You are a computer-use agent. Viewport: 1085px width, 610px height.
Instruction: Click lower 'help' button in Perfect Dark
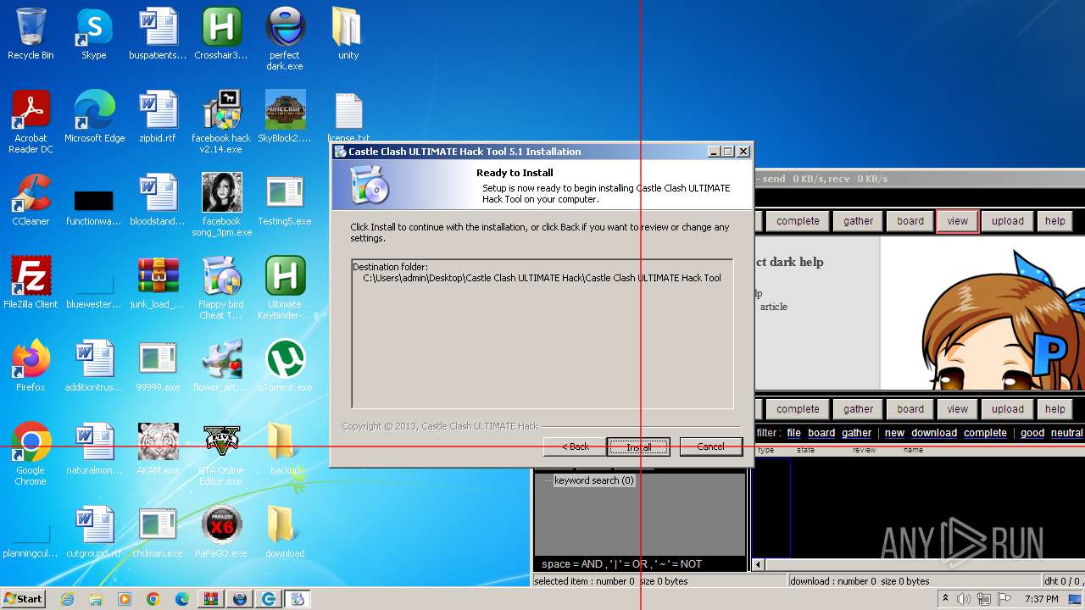tap(1055, 409)
